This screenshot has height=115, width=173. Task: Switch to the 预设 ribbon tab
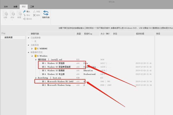[x=24, y=6]
